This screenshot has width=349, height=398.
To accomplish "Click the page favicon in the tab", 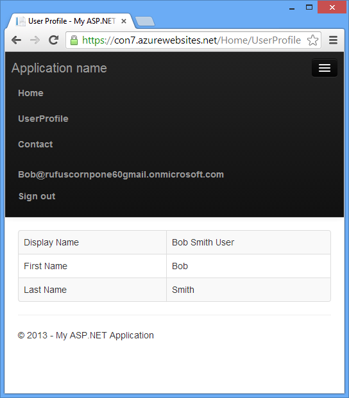I will pyautogui.click(x=21, y=21).
